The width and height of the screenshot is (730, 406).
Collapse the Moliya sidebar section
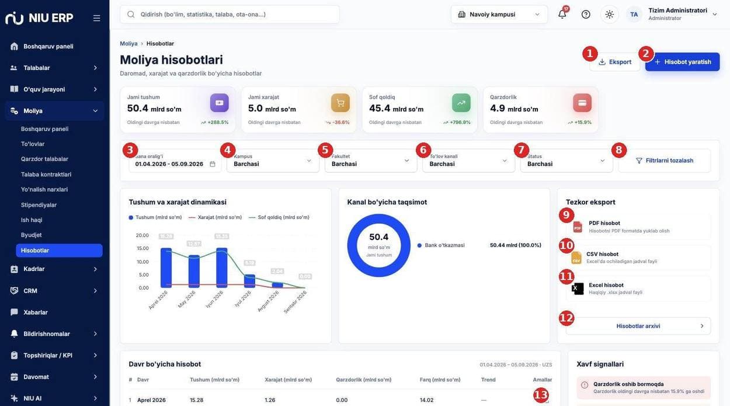pos(54,110)
